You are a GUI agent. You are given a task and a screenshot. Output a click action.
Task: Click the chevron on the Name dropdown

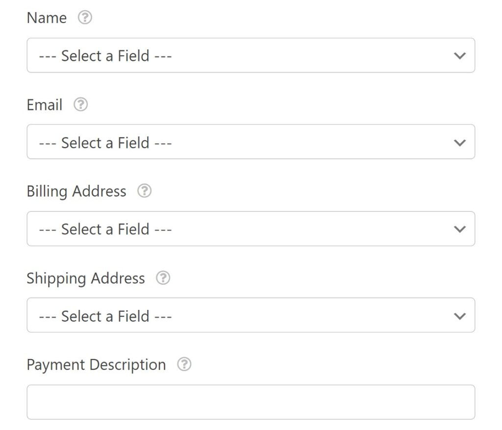click(460, 55)
